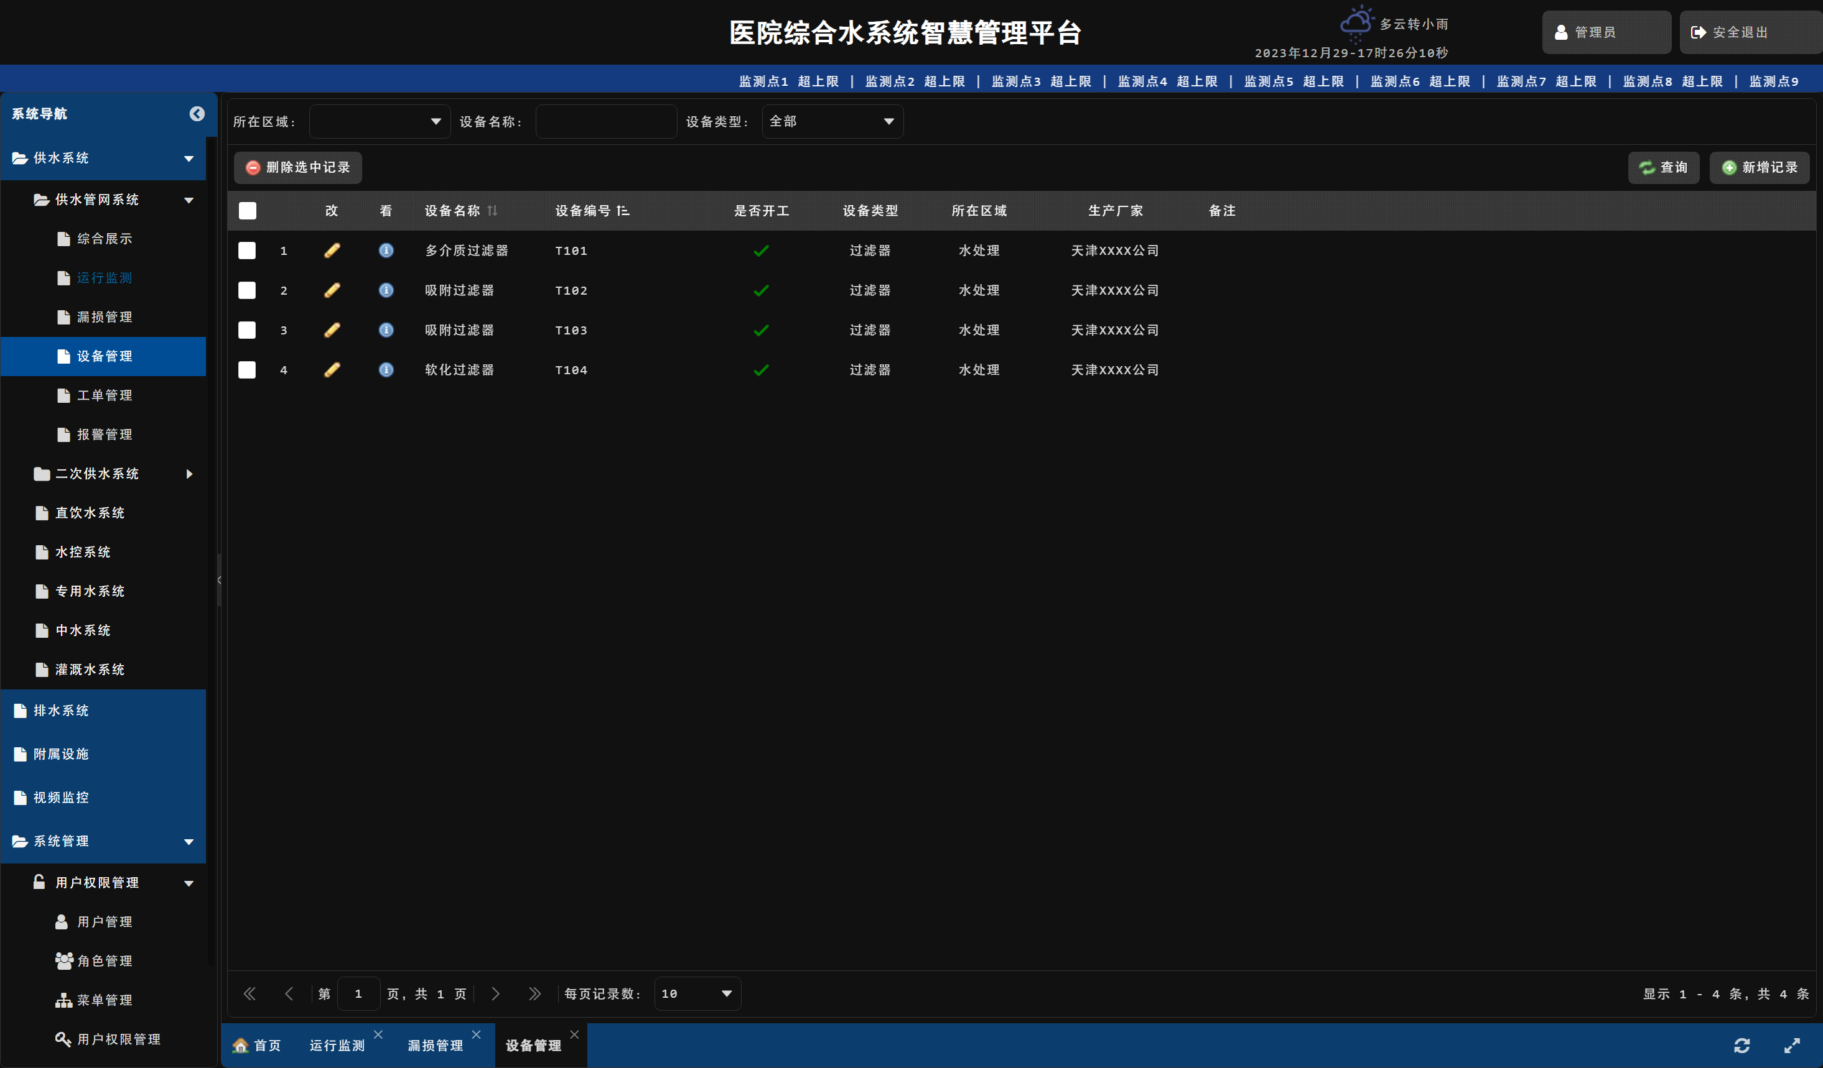Check the checkbox for row 2 T102

point(248,290)
